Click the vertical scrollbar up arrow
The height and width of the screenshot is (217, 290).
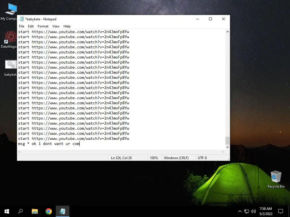227,32
